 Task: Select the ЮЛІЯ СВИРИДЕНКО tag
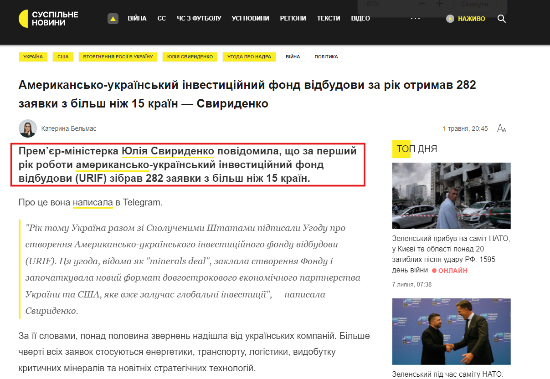pos(190,57)
